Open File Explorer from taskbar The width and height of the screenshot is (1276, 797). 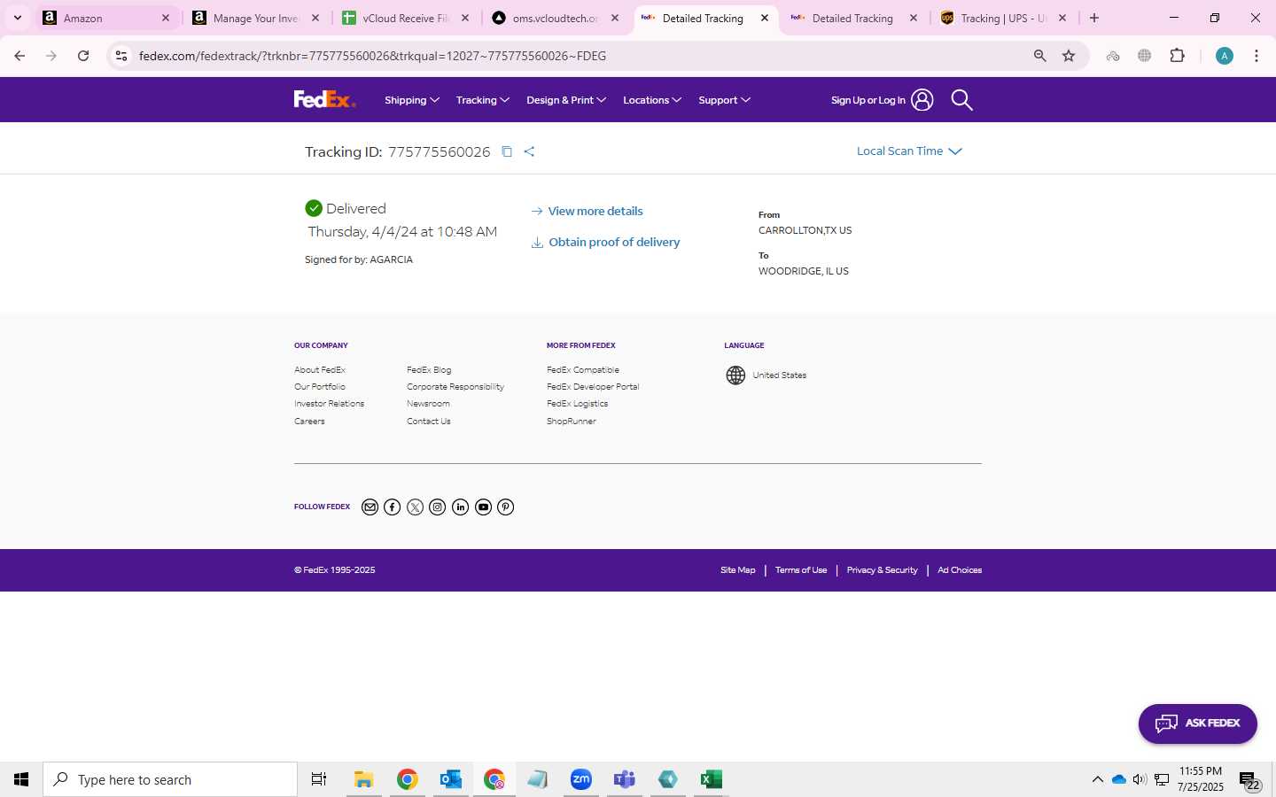coord(363,779)
